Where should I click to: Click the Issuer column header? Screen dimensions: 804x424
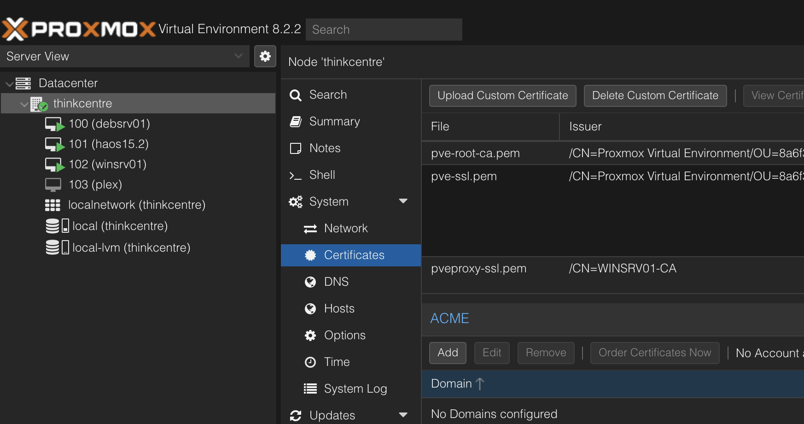coord(682,127)
